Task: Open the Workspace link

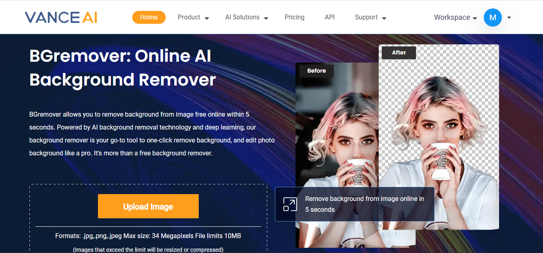Action: pyautogui.click(x=452, y=17)
